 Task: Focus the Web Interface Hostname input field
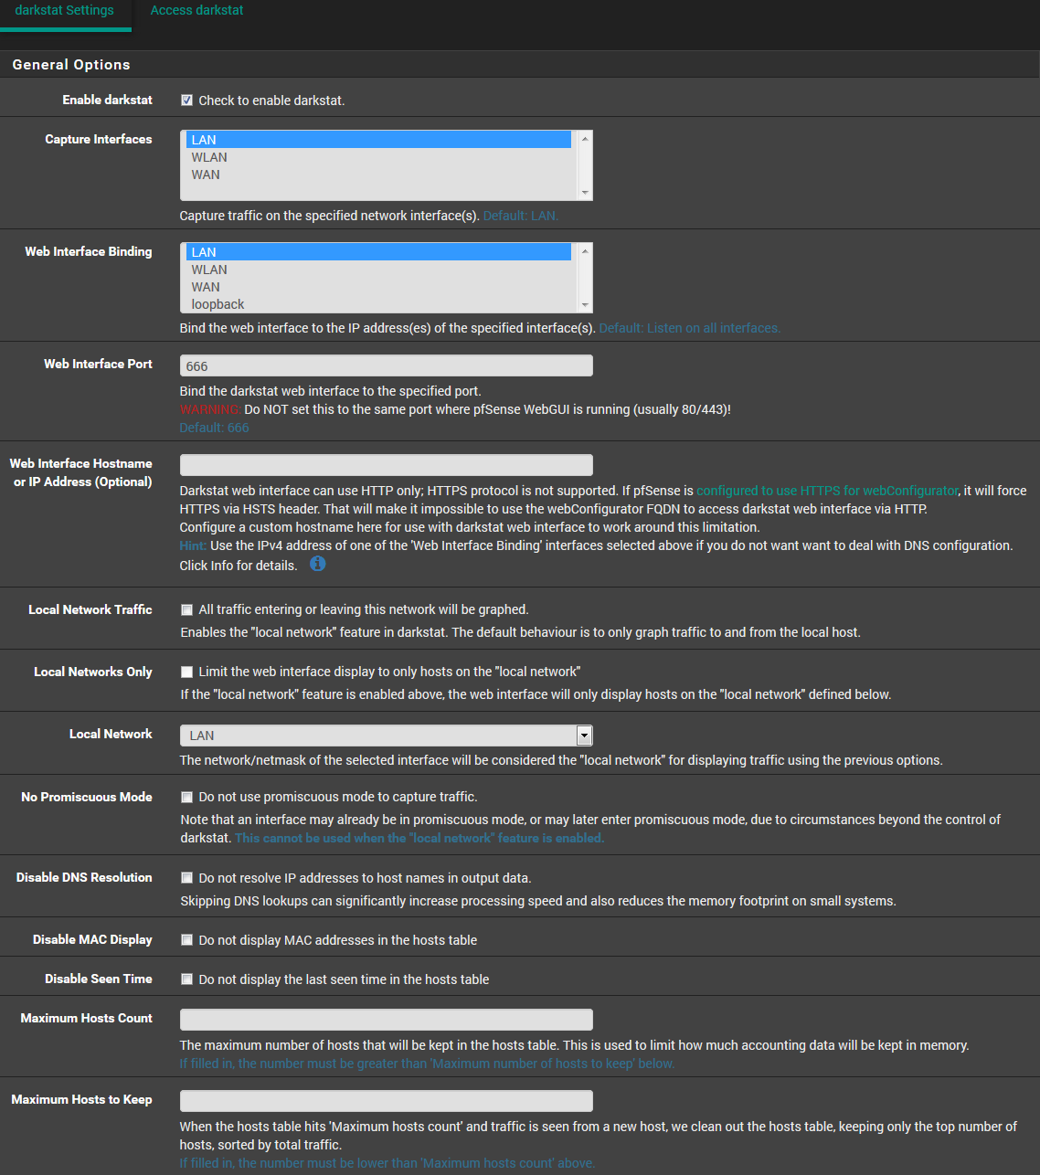coord(386,465)
